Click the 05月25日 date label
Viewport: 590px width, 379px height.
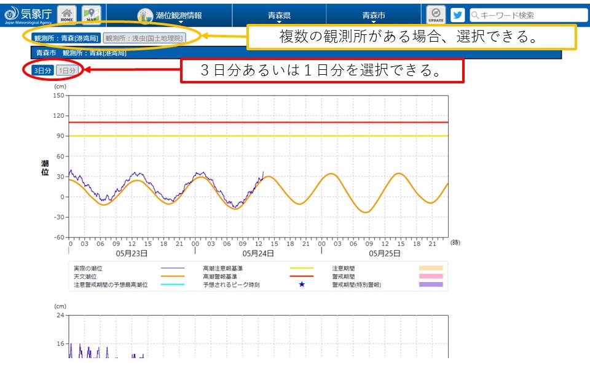(x=384, y=253)
